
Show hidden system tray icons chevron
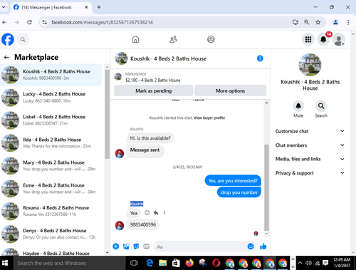[x=300, y=263]
